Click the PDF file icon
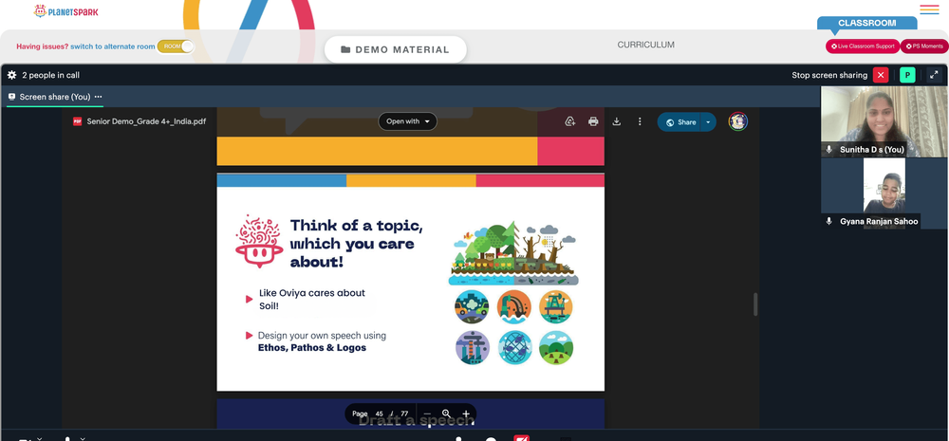 [78, 121]
